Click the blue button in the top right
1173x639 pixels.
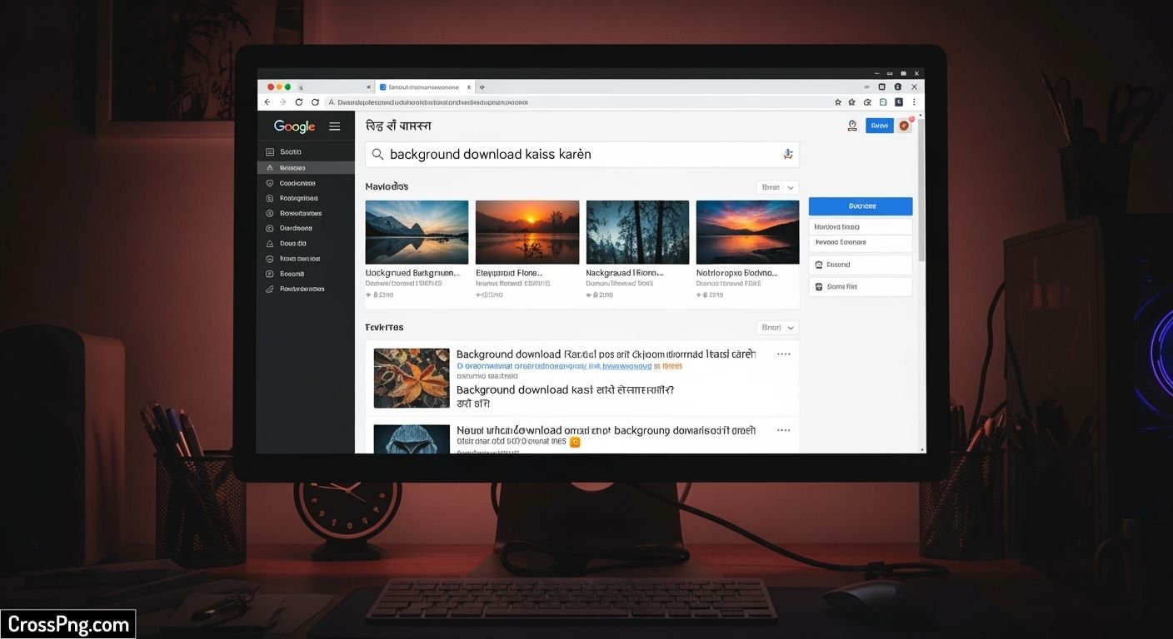click(879, 126)
